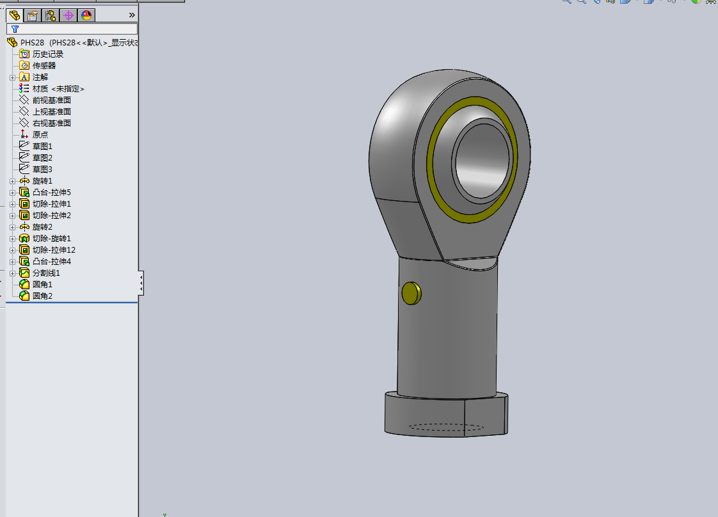Select the 圆角2 fillet icon
The width and height of the screenshot is (718, 517).
pos(24,296)
